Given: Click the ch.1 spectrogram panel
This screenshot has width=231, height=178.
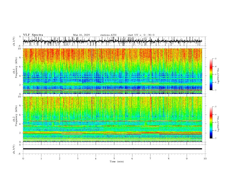Looking at the screenshot, I should (x=113, y=71).
